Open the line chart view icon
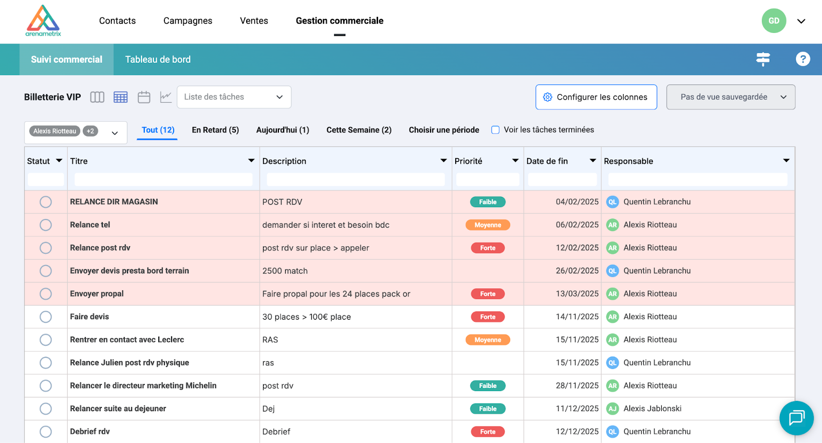This screenshot has width=822, height=443. tap(165, 97)
